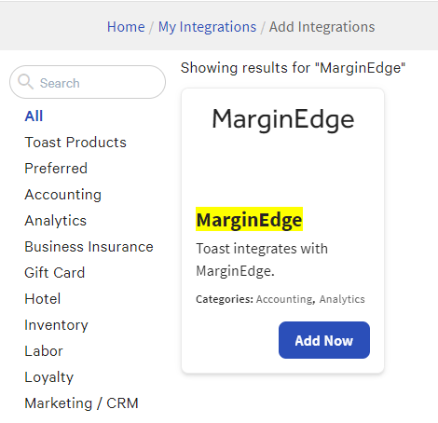Click the Search integrations field
Image resolution: width=438 pixels, height=423 pixels.
click(x=88, y=82)
